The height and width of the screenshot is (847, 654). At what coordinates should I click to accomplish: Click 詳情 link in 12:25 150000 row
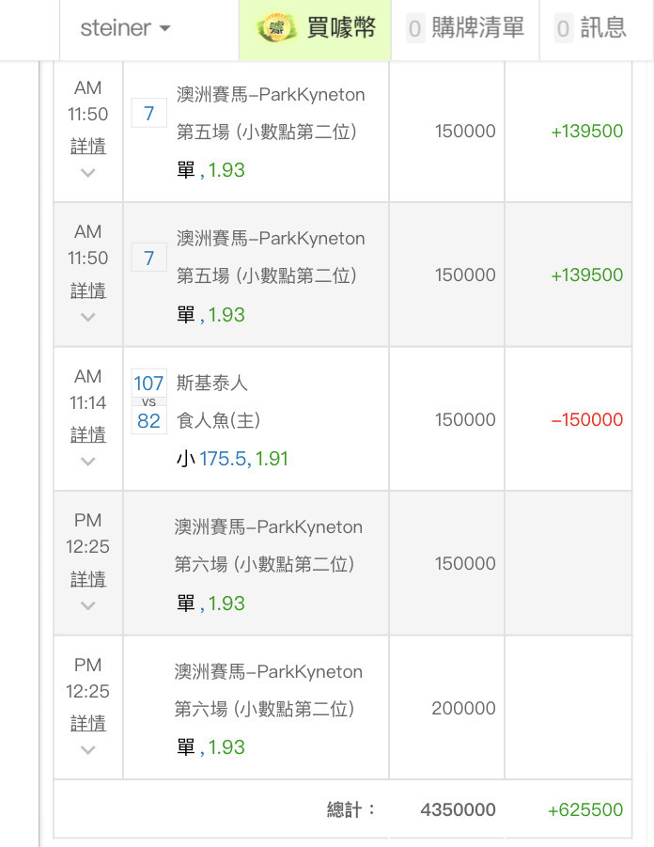88,579
